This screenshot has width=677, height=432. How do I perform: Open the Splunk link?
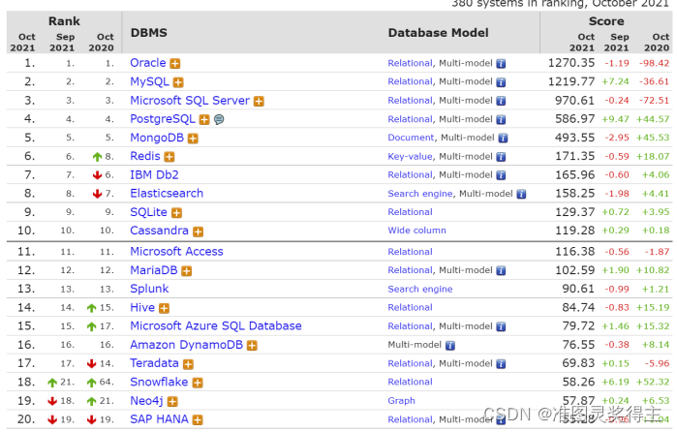click(149, 289)
